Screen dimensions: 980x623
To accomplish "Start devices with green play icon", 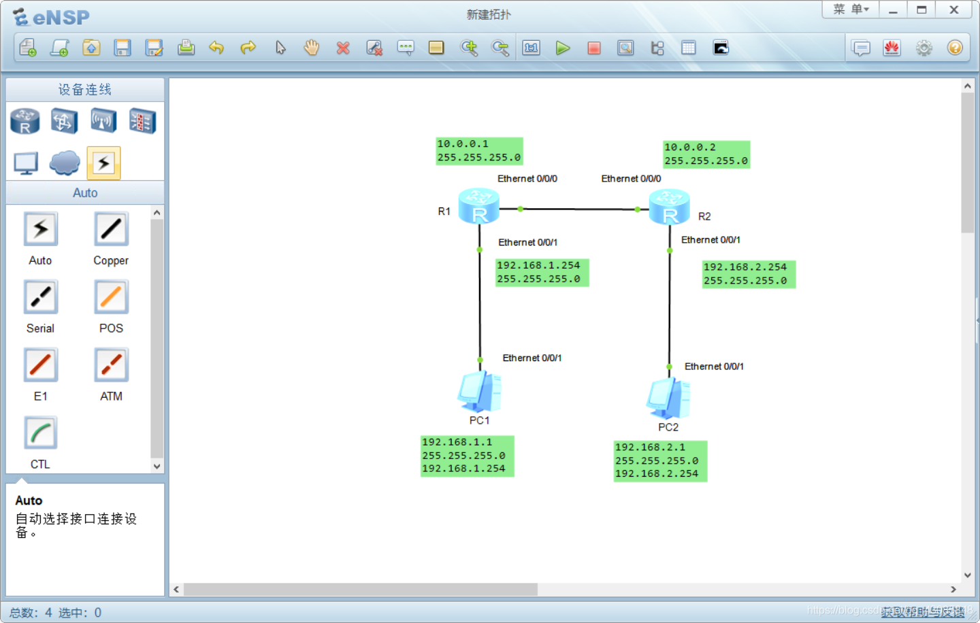I will [563, 48].
